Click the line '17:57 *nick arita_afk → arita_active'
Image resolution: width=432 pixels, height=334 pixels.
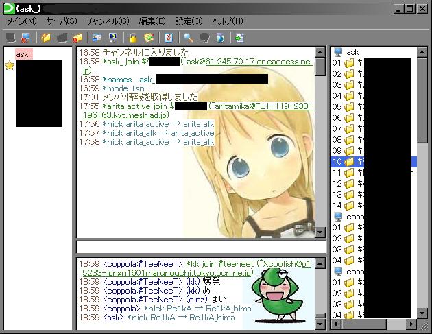pyautogui.click(x=147, y=133)
